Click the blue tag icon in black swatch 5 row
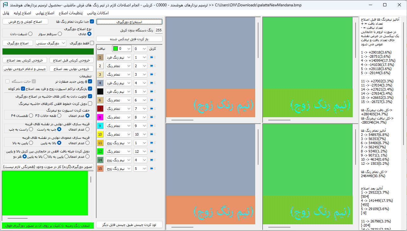 pos(151,92)
